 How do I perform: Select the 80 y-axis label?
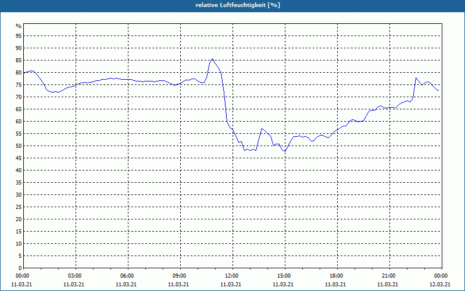pos(19,72)
